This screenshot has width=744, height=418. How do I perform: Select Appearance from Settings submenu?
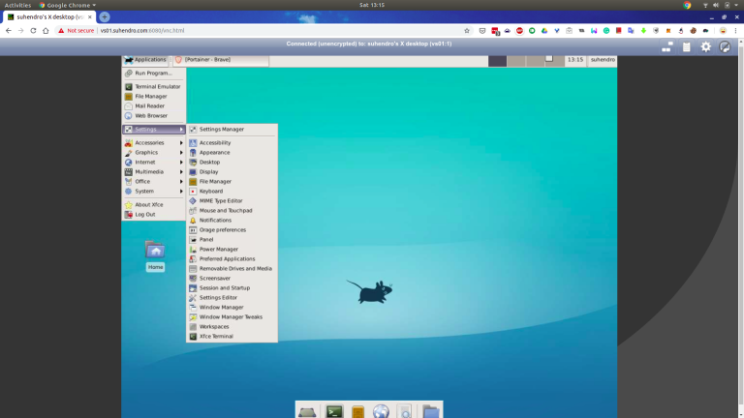coord(215,152)
